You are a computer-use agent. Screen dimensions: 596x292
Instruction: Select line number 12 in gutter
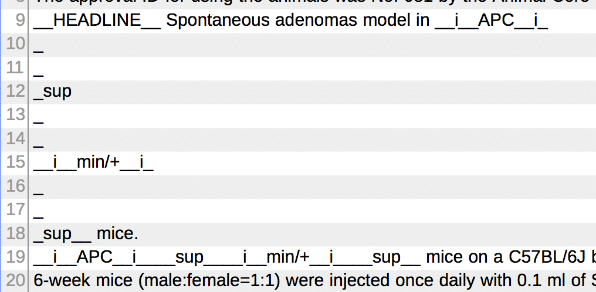click(x=16, y=91)
